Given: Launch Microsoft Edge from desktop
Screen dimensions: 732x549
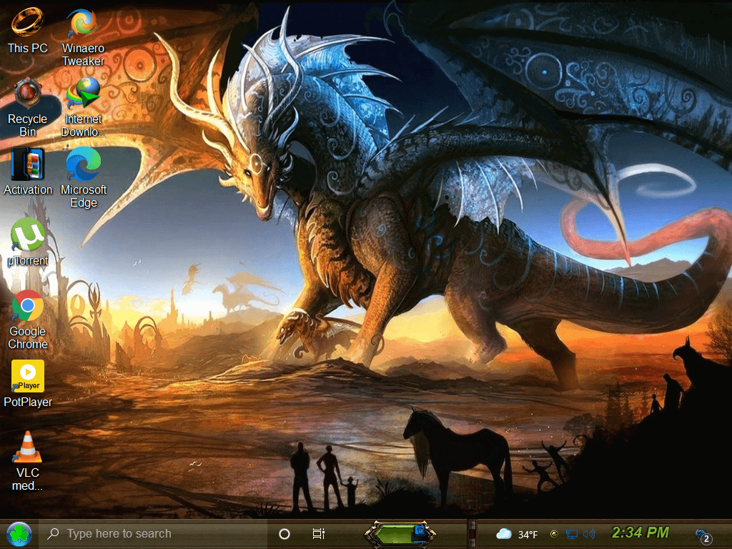Looking at the screenshot, I should (84, 177).
